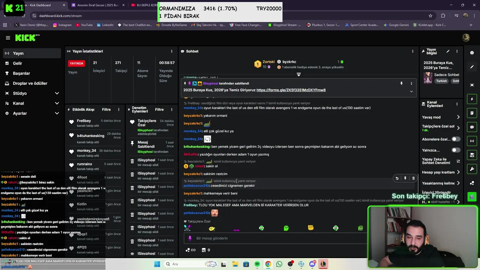Image resolution: width=480 pixels, height=270 pixels.
Task: Delete the hovered chat message
Action: pos(413,178)
